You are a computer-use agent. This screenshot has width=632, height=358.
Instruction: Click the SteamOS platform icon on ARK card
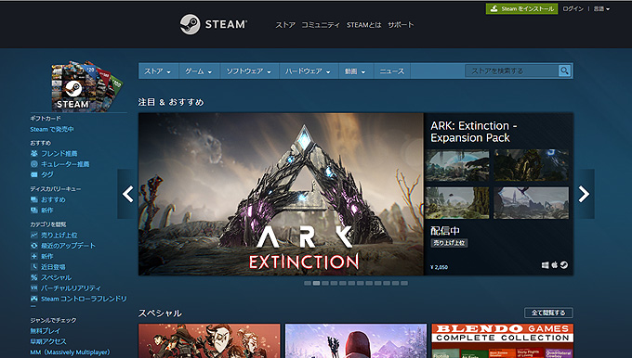click(564, 265)
